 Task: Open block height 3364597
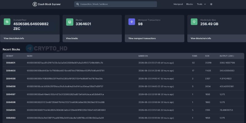(x=11, y=94)
